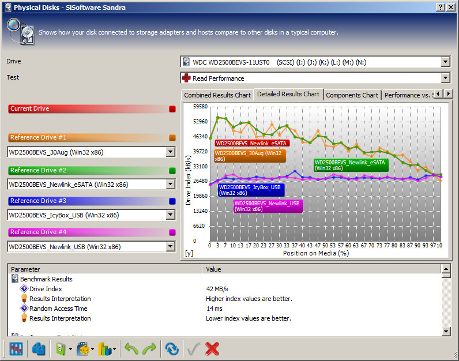
Task: Click the light bulb beside 'Lower index values'
Action: [24, 318]
